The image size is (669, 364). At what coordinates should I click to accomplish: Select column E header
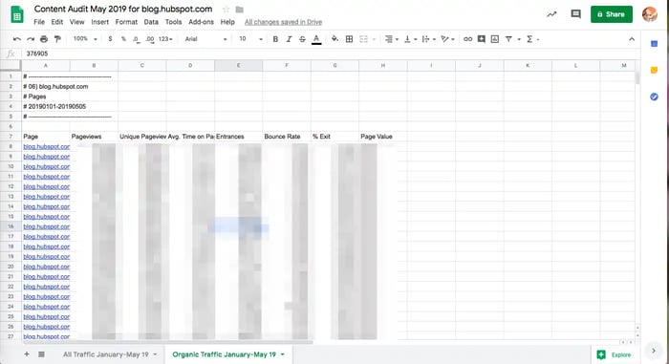click(x=239, y=65)
